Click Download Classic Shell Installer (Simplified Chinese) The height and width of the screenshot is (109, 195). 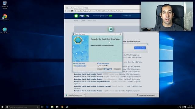pyautogui.click(x=92, y=82)
